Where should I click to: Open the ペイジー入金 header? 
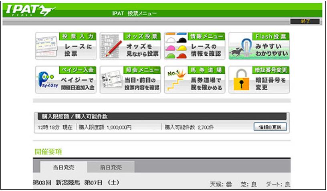click(x=78, y=70)
